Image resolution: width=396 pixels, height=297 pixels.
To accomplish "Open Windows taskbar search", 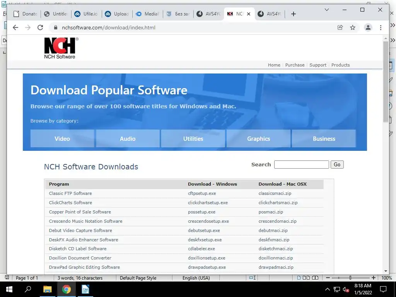I will coord(28,289).
